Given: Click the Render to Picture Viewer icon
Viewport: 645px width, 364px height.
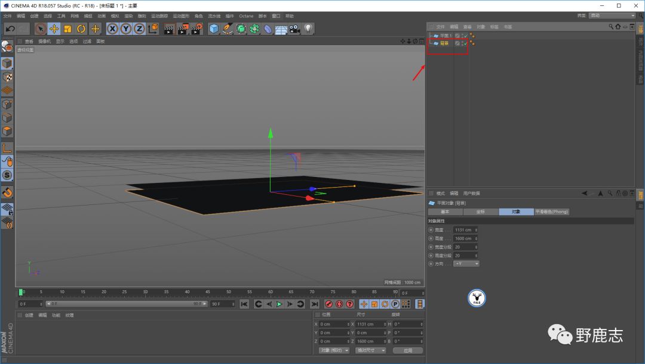Looking at the screenshot, I should point(183,29).
